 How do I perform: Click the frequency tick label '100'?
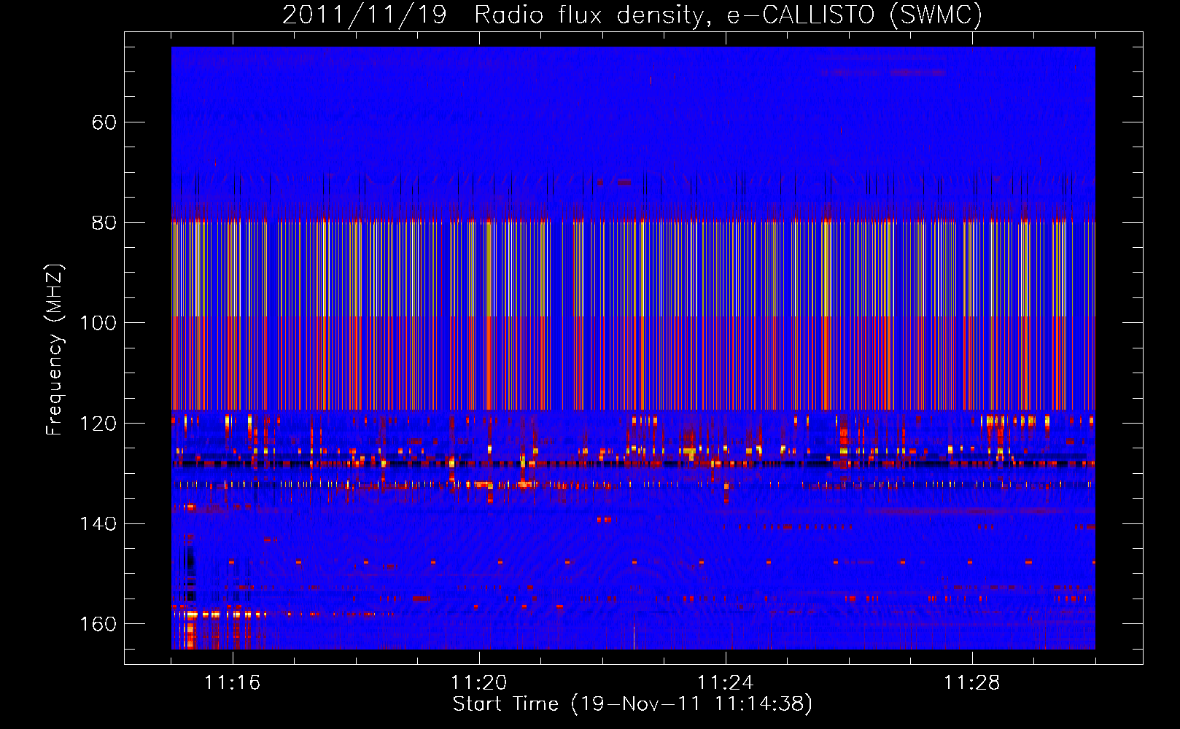click(x=98, y=323)
